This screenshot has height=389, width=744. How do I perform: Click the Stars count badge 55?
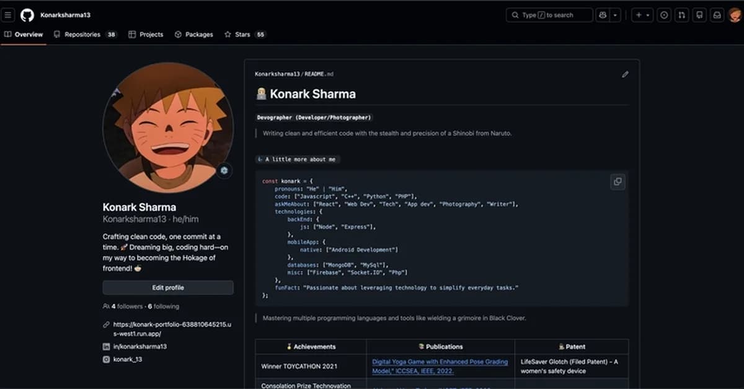pos(260,35)
